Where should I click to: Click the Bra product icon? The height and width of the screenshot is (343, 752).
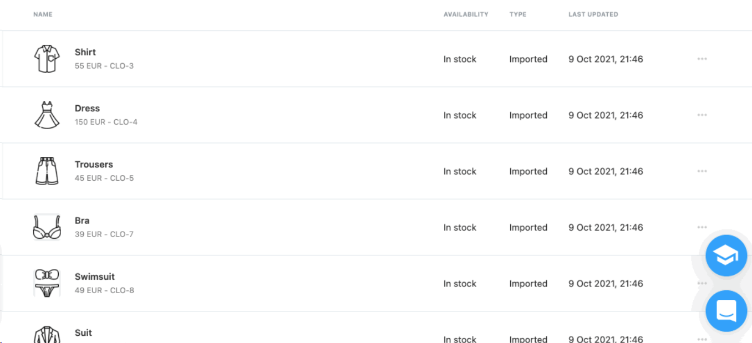tap(47, 227)
